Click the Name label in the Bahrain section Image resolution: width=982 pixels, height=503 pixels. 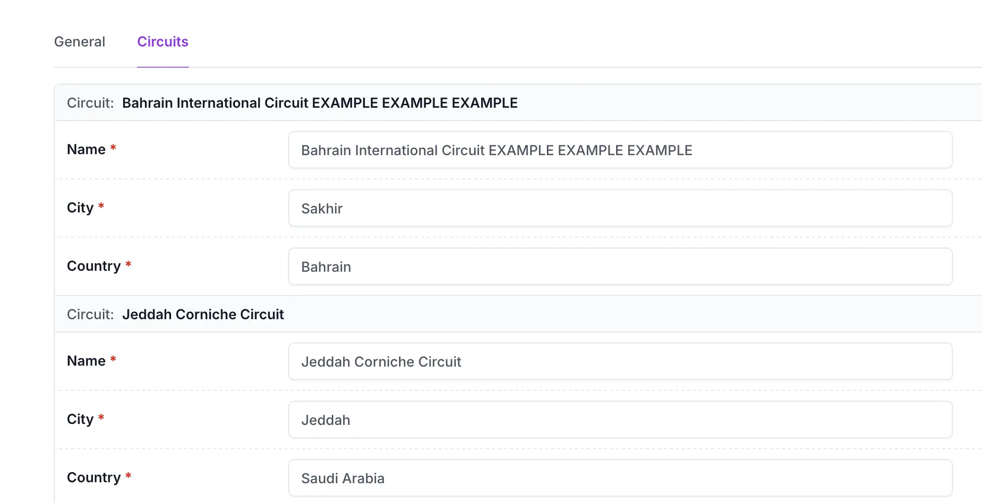(x=86, y=149)
